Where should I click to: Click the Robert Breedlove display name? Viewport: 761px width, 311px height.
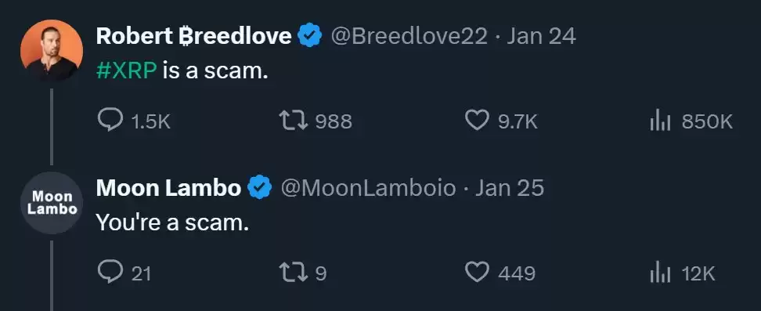click(193, 37)
